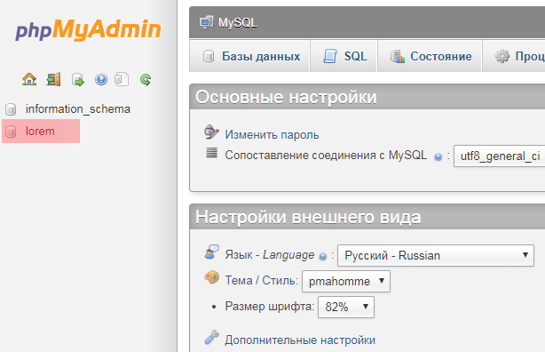Open the lorem database
545x352 pixels.
[x=40, y=132]
